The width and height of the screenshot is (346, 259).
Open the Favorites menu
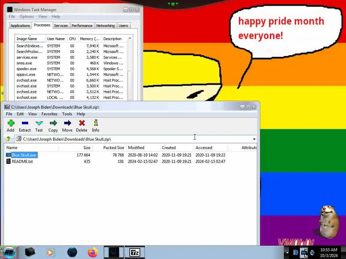(49, 114)
